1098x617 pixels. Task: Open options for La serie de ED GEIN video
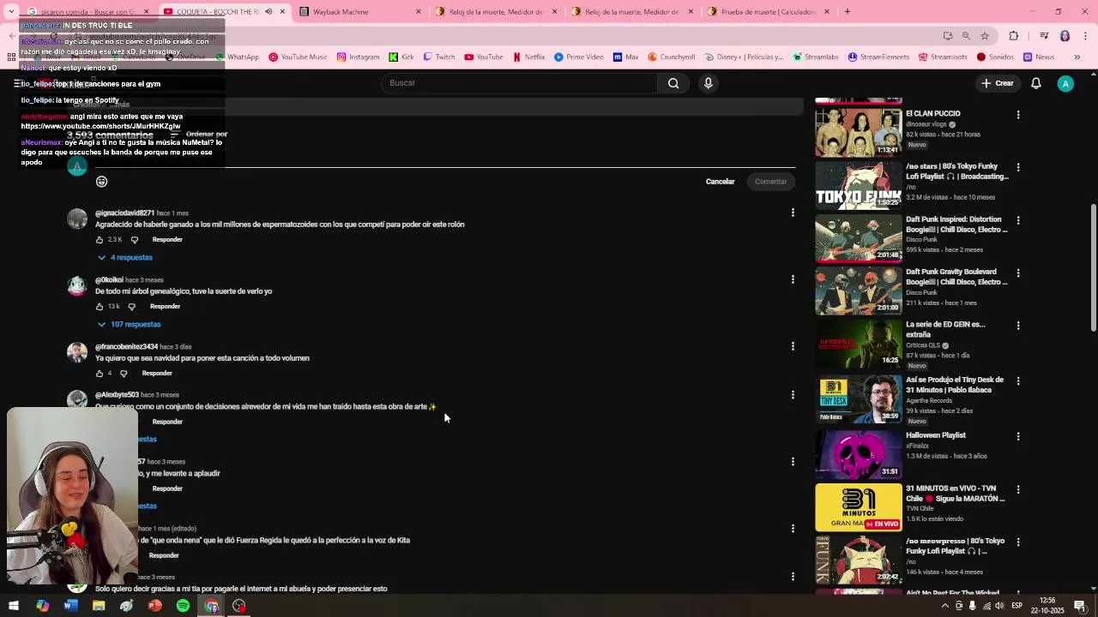click(x=1018, y=326)
